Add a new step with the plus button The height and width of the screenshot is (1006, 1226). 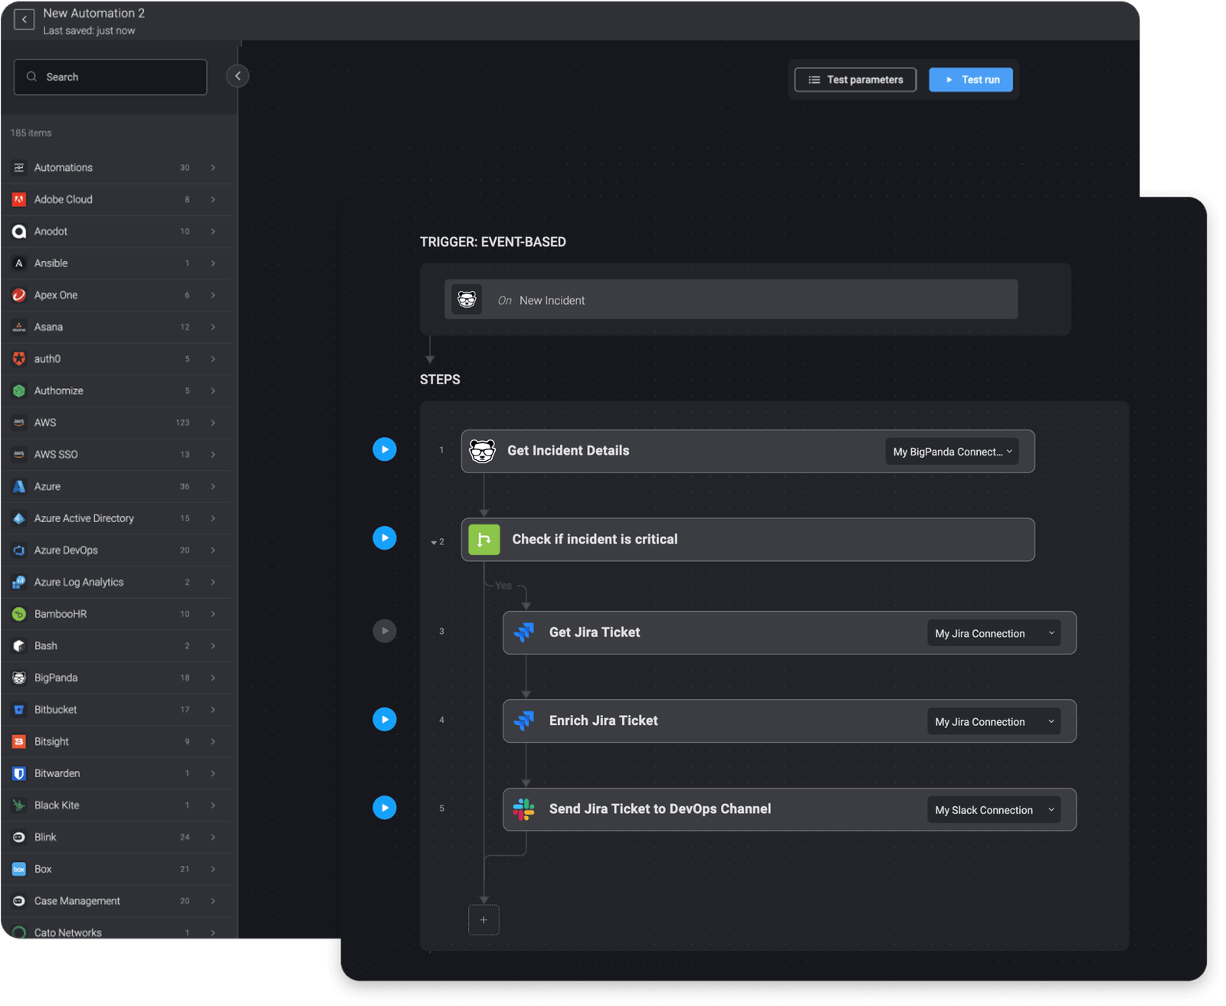484,919
